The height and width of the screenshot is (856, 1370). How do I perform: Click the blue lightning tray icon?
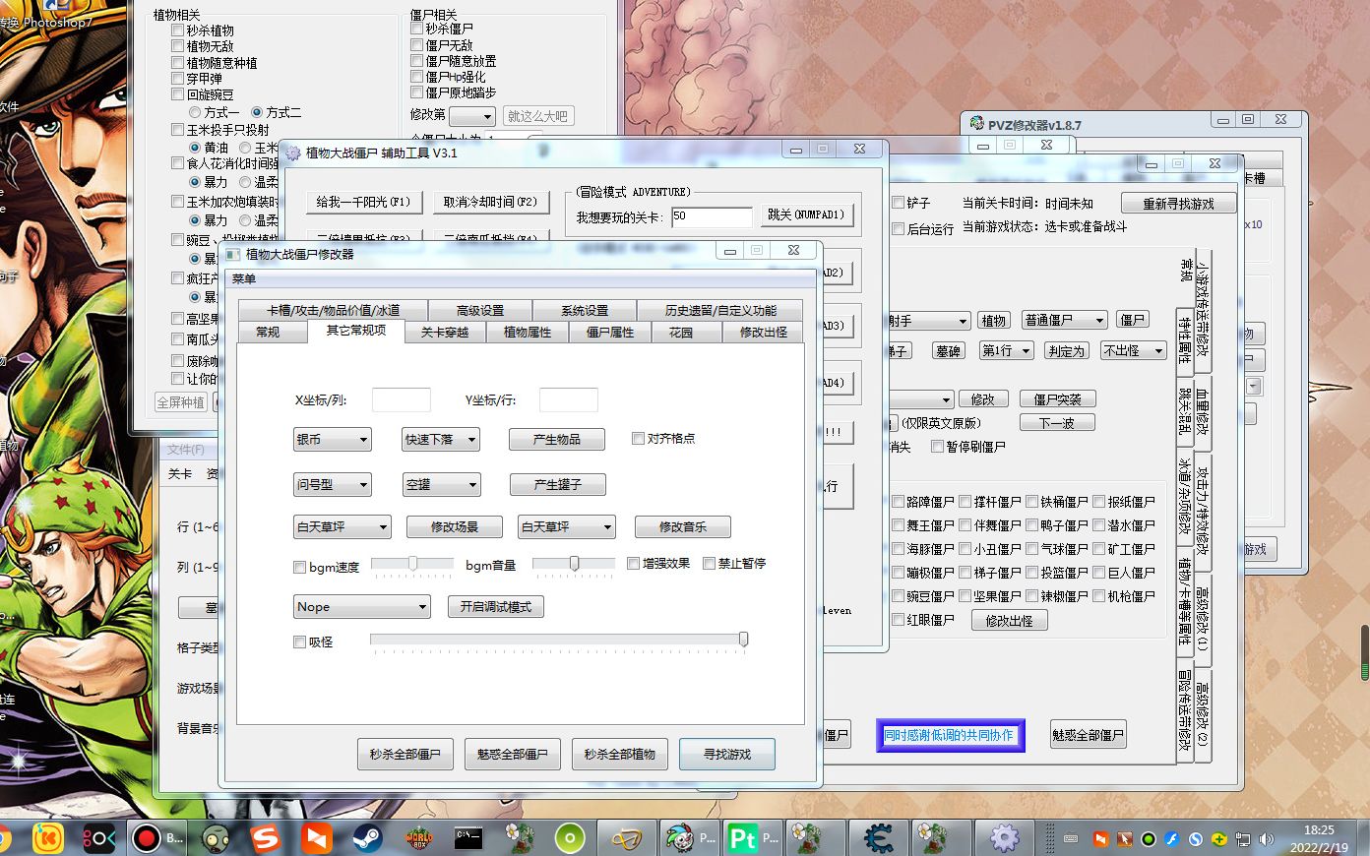coord(1171,839)
